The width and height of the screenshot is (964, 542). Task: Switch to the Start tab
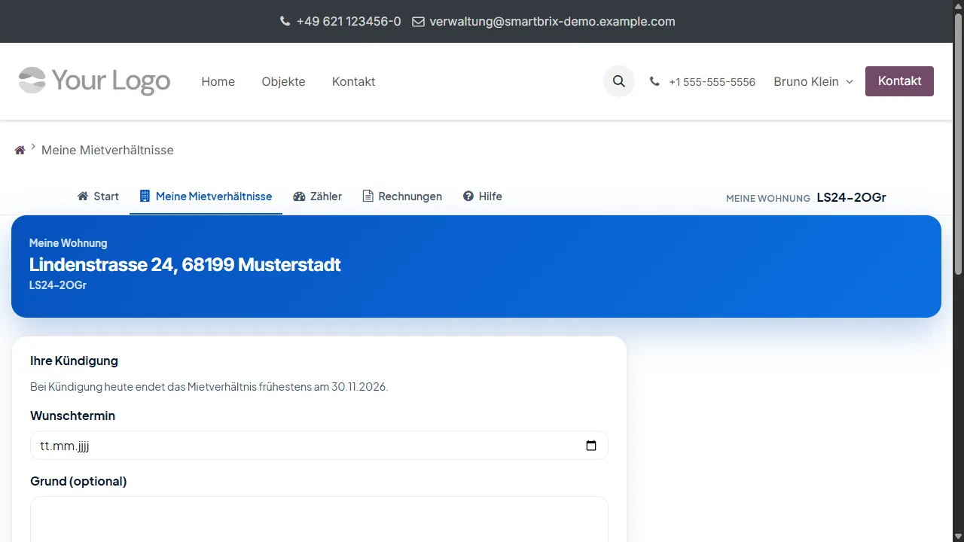point(98,196)
